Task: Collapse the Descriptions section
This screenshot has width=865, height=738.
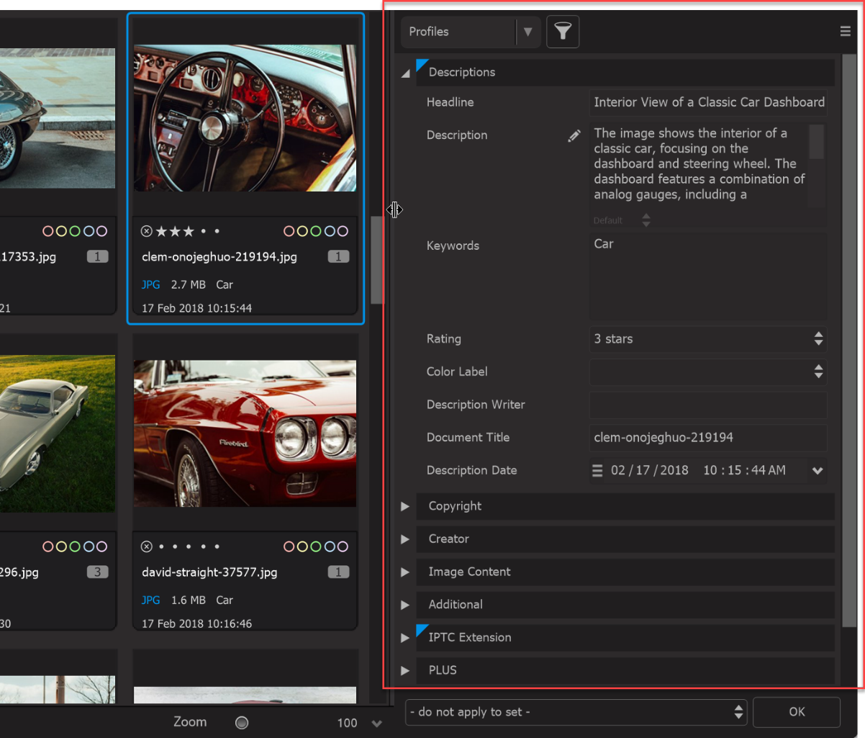Action: pos(405,73)
